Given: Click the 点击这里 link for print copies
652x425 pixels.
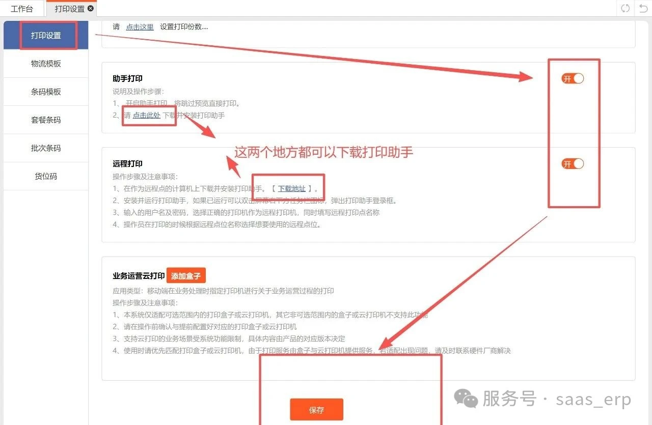Looking at the screenshot, I should (x=140, y=27).
